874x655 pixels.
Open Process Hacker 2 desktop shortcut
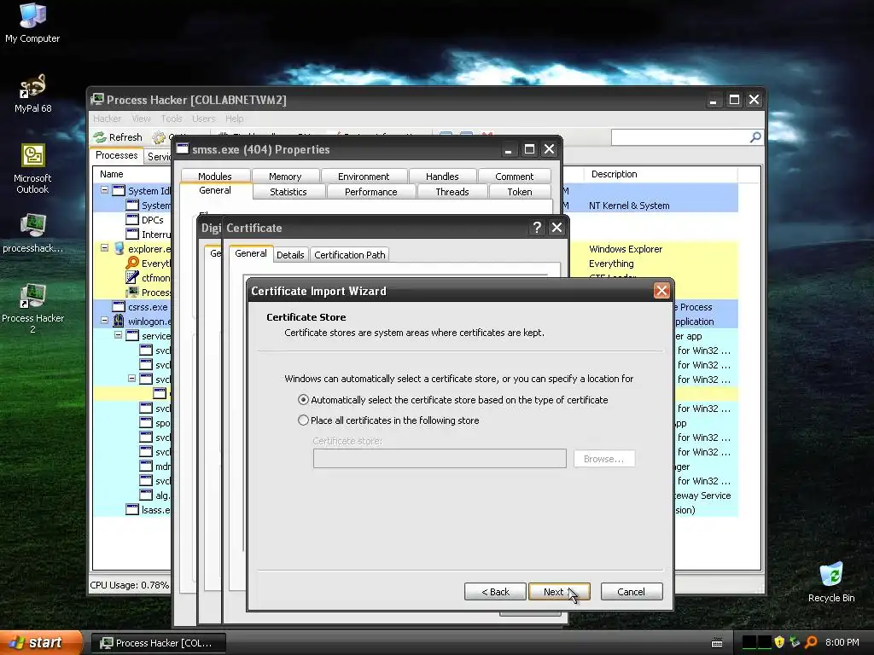coord(32,308)
